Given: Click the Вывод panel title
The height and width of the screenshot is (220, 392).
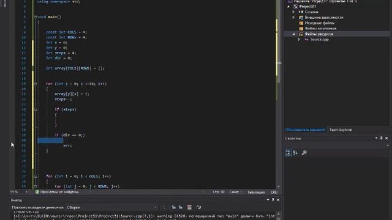Looking at the screenshot, I should pyautogui.click(x=17, y=200).
